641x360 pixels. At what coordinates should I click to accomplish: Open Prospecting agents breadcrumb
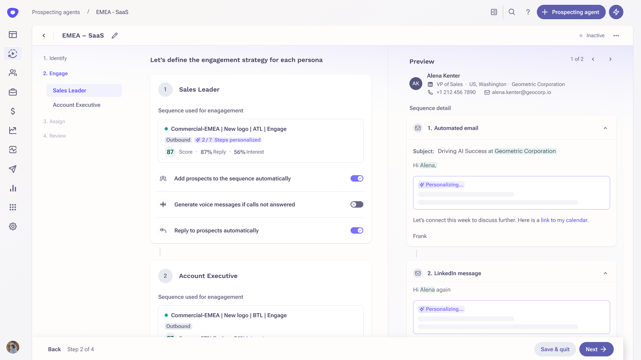pyautogui.click(x=56, y=12)
